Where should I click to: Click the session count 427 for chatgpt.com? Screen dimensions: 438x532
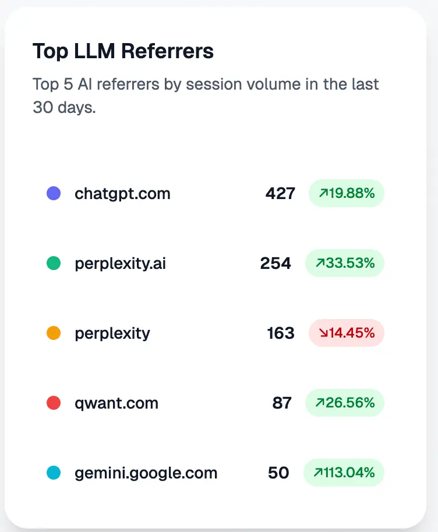(280, 193)
